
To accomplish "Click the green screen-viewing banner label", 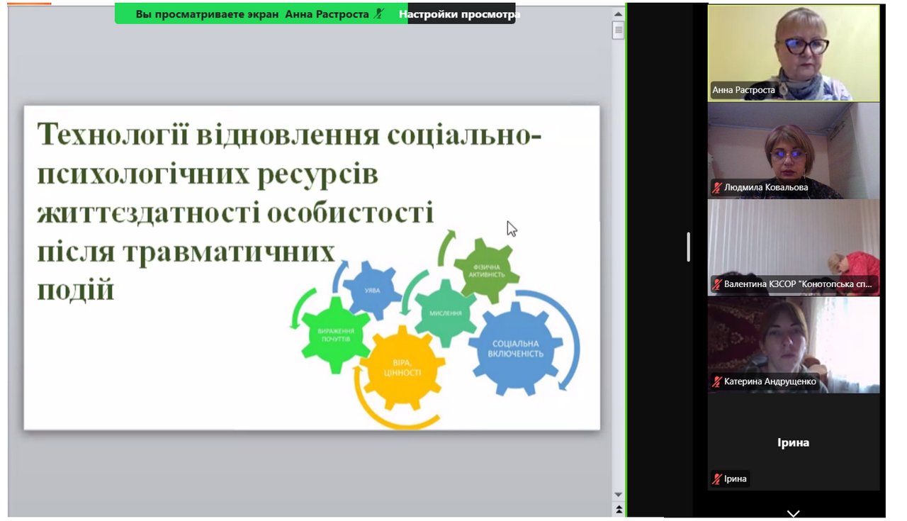I will tap(253, 13).
